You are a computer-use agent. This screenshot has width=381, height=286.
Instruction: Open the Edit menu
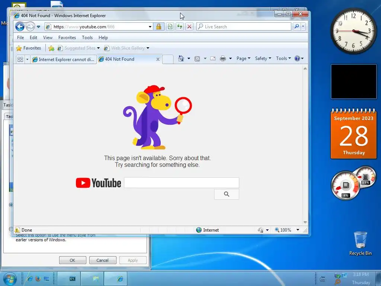click(33, 38)
